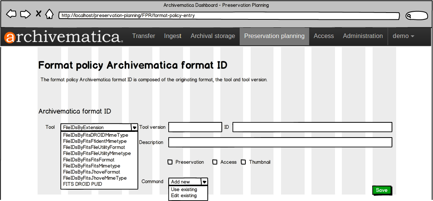Click the browser back arrow icon
433x201 pixels.
11,14
